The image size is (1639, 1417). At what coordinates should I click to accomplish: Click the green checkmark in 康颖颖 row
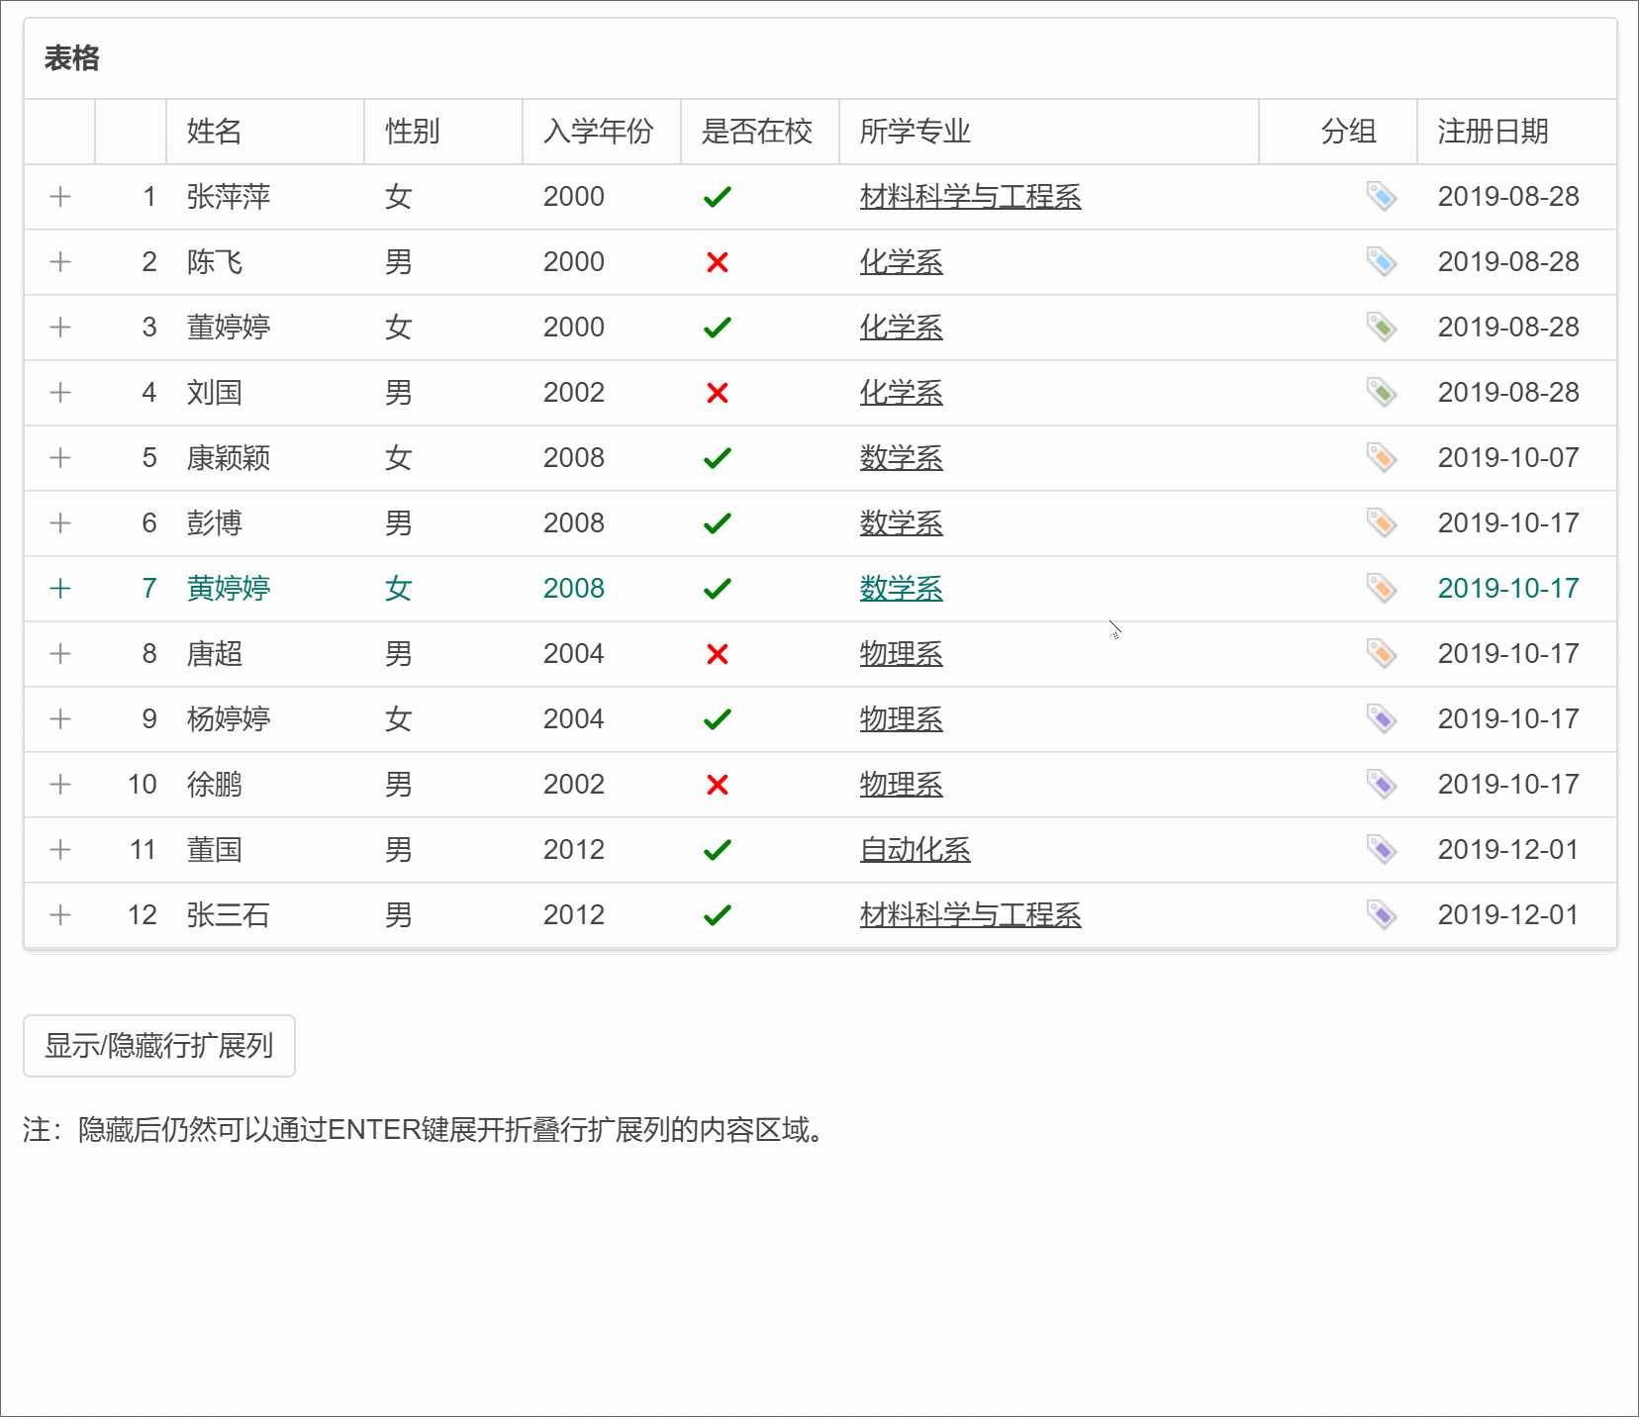point(718,458)
